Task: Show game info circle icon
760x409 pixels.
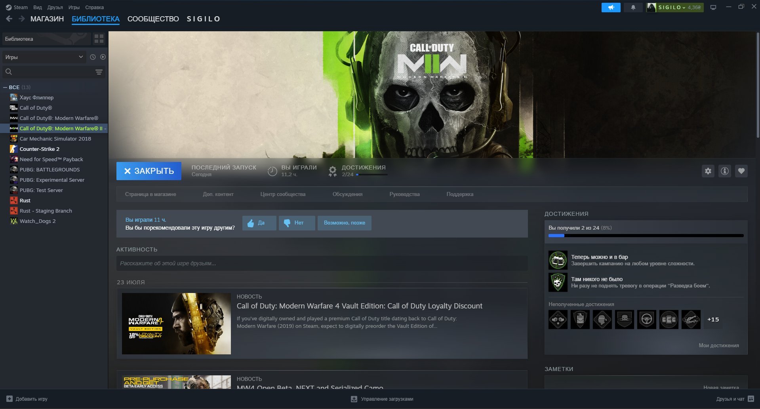Action: click(724, 171)
